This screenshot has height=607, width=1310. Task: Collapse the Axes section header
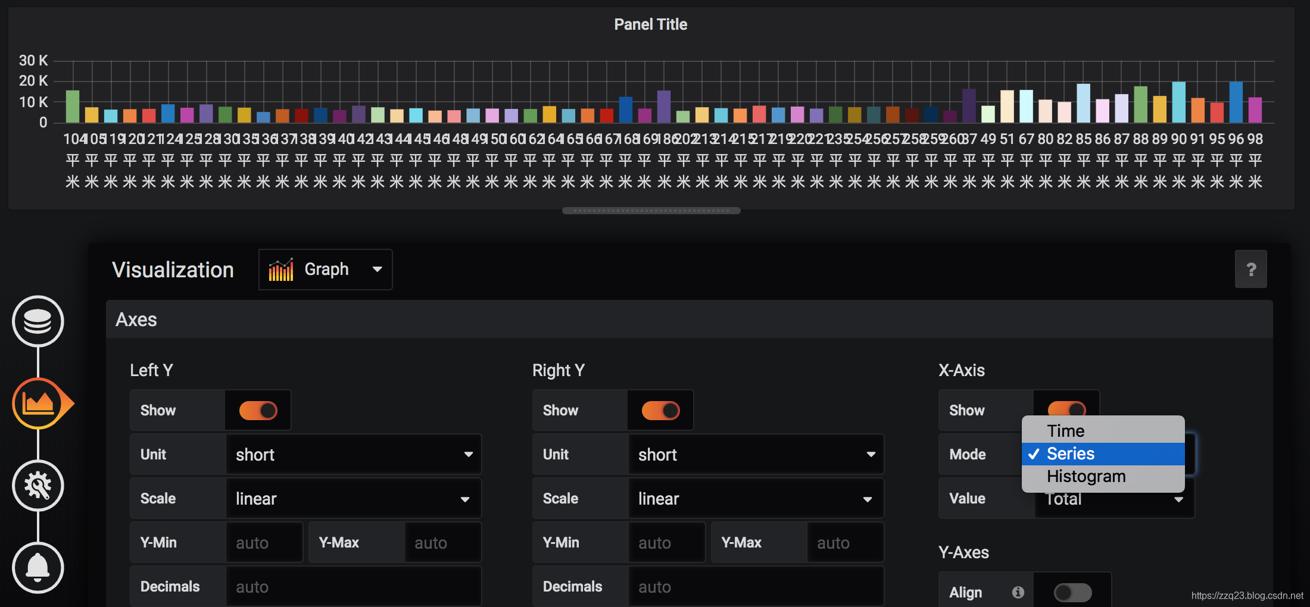click(x=690, y=320)
